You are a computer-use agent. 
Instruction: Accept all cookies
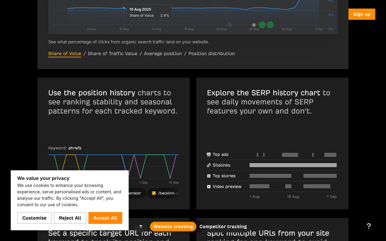point(105,218)
